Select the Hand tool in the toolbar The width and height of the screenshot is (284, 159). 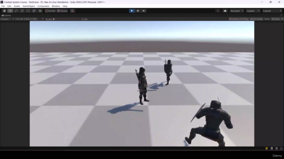tap(4, 11)
